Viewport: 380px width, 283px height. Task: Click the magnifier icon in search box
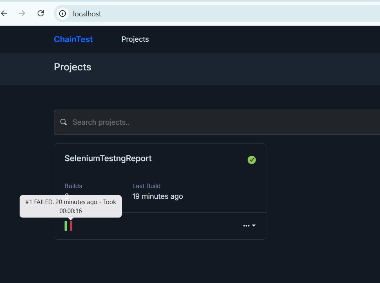click(x=63, y=122)
